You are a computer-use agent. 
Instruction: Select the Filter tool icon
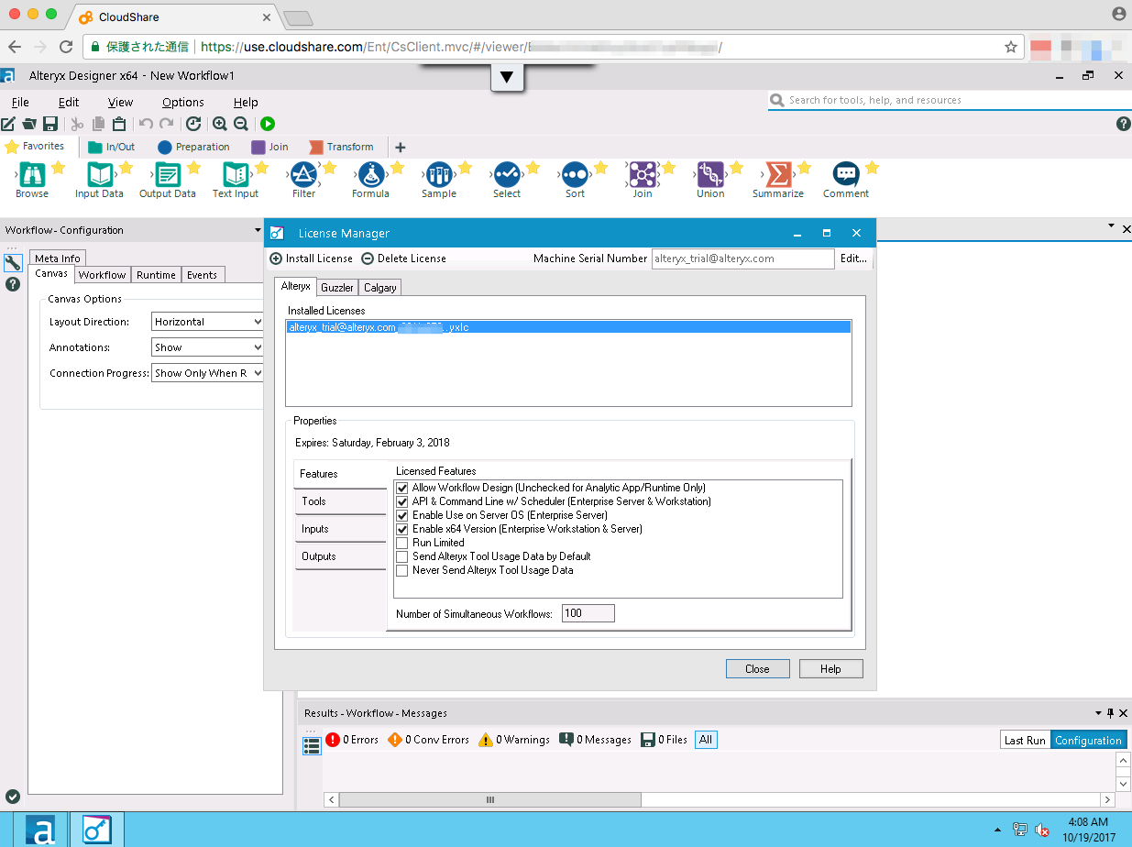[303, 174]
